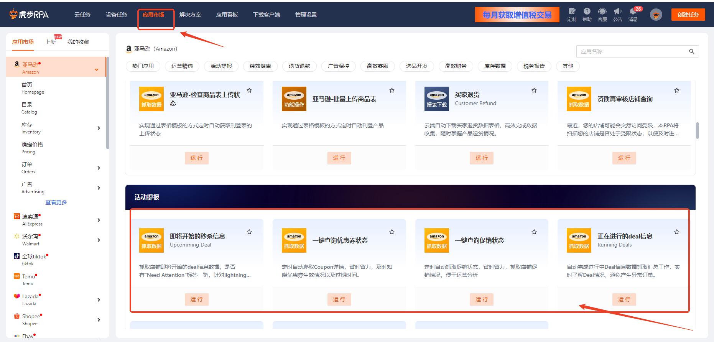The image size is (714, 342).
Task: Click the search magnifier icon
Action: (x=692, y=51)
